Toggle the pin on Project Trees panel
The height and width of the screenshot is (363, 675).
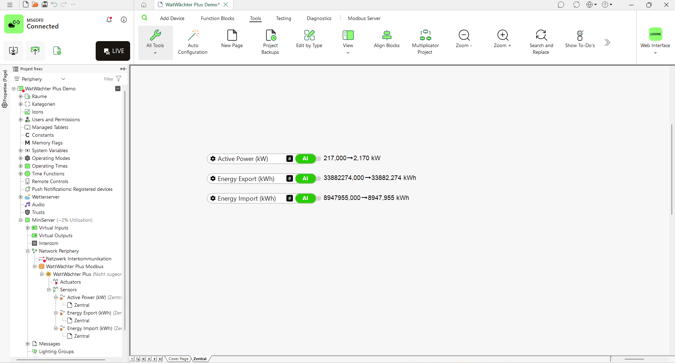click(123, 69)
